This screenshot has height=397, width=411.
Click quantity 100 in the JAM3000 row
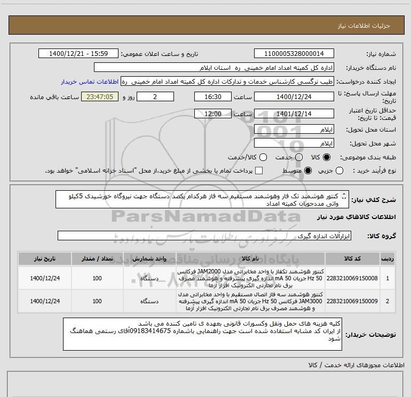click(97, 301)
